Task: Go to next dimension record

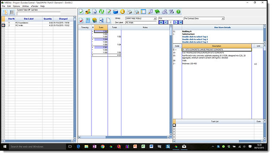Action: pos(176,22)
